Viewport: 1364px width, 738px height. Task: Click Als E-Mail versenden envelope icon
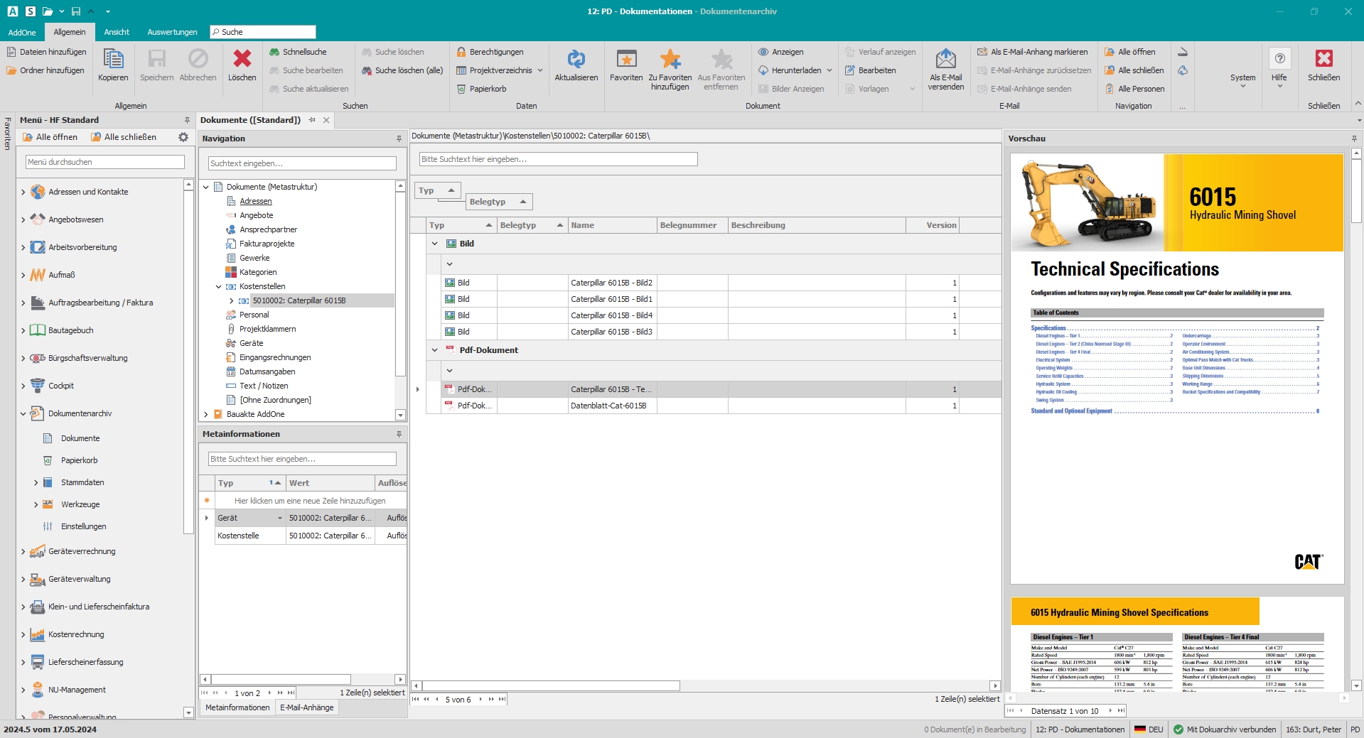point(945,59)
